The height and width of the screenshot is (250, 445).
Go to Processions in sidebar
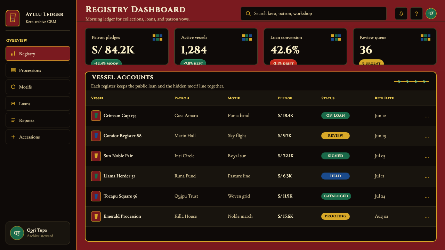(x=38, y=70)
